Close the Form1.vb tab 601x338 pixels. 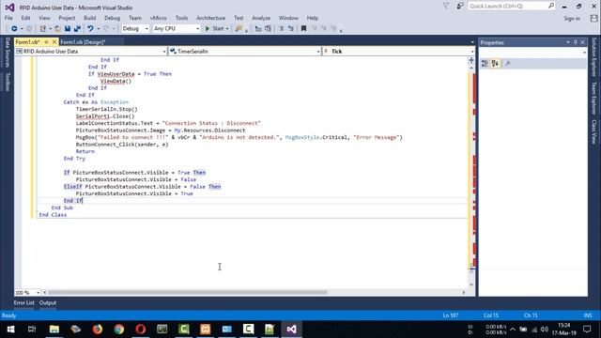[x=54, y=42]
